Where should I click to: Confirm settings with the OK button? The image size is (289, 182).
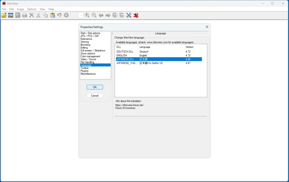point(95,87)
